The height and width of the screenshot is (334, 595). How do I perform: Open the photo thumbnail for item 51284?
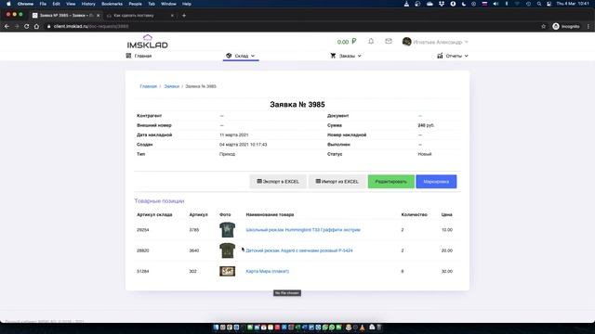227,271
